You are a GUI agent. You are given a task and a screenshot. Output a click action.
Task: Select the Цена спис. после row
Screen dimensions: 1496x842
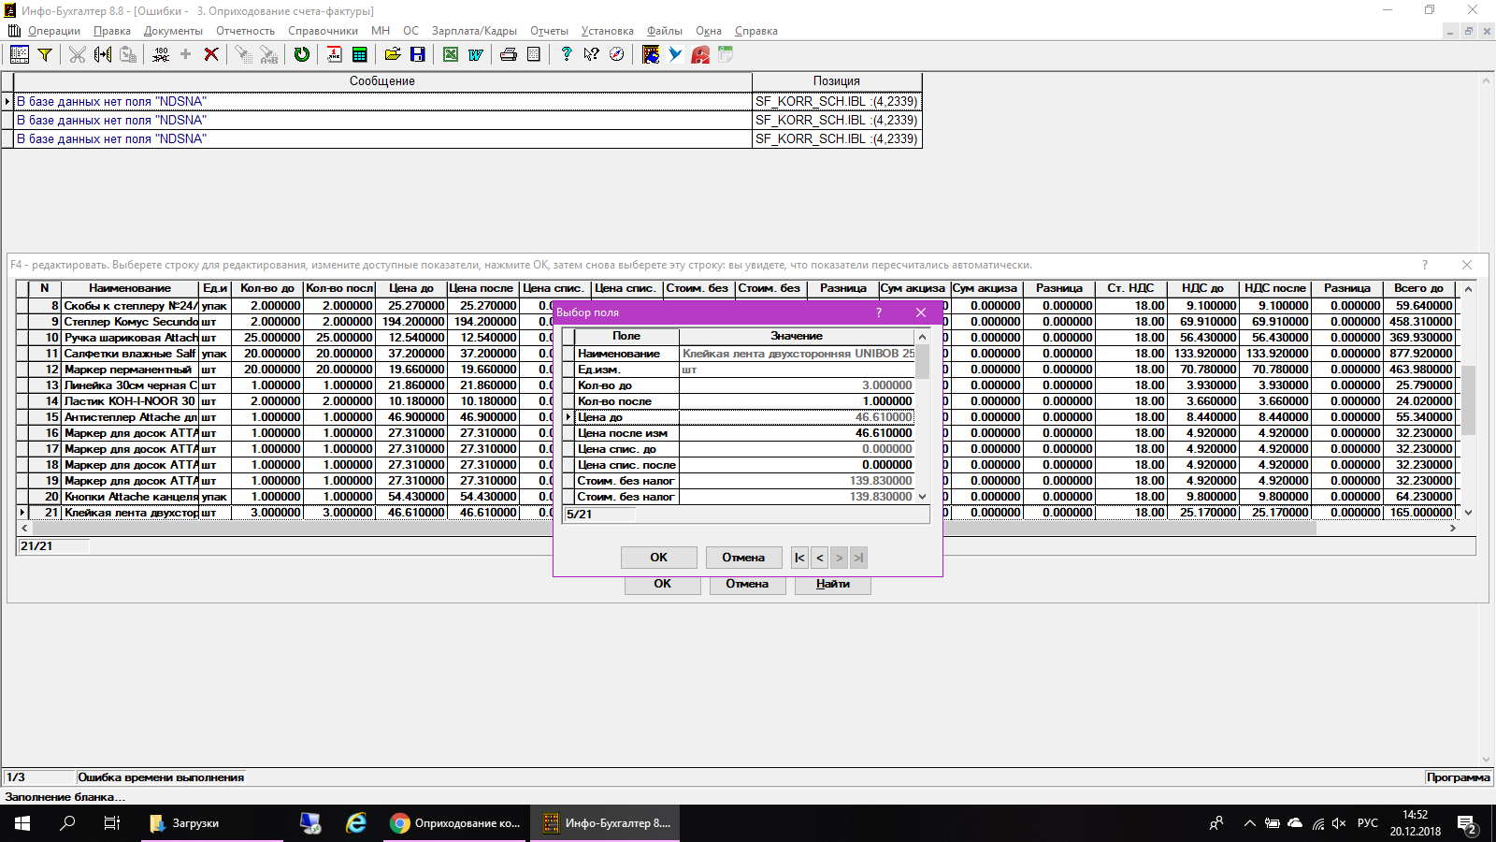click(739, 465)
